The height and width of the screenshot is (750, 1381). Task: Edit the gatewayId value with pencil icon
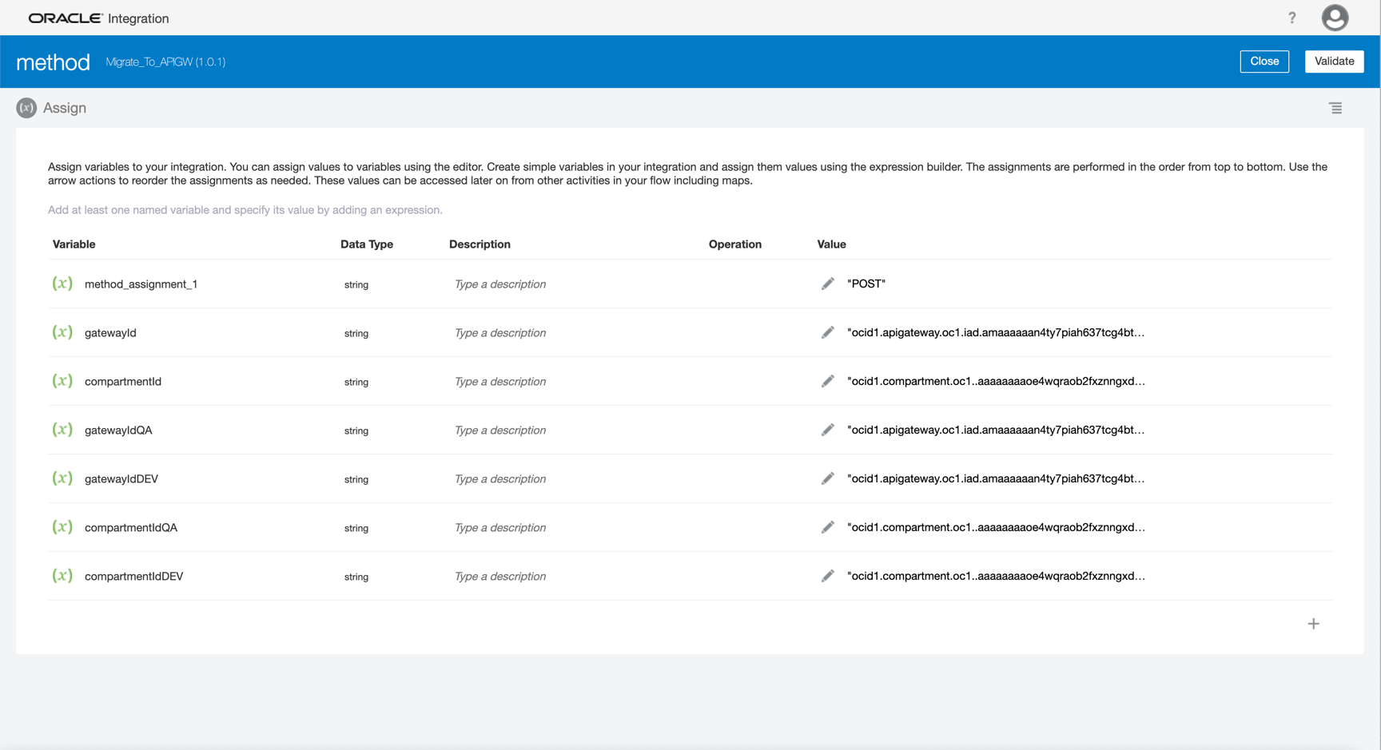pos(827,332)
